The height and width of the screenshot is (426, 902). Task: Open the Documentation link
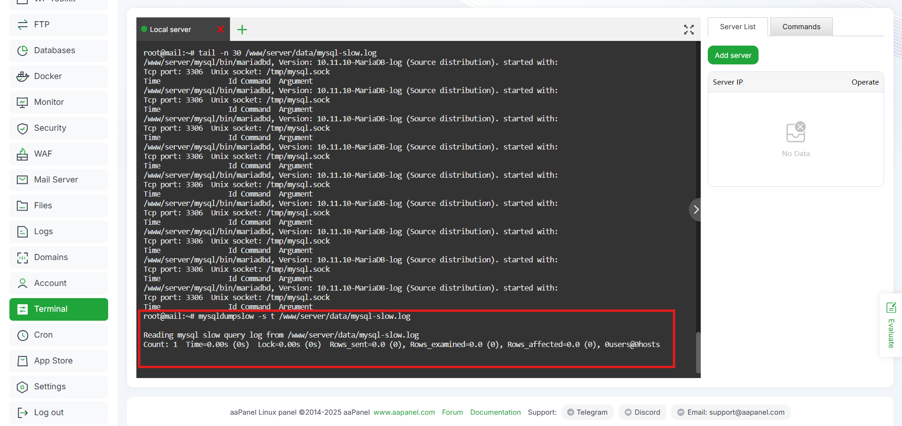(495, 412)
